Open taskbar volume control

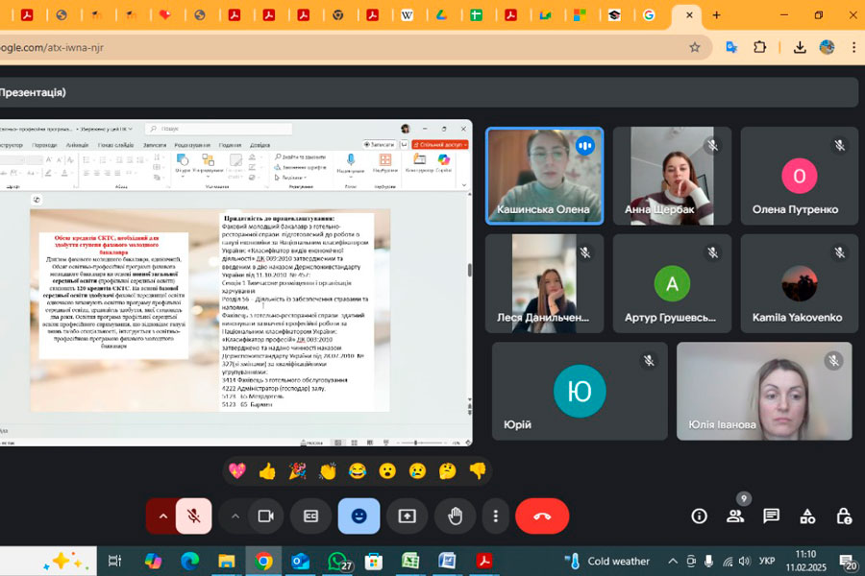(745, 561)
